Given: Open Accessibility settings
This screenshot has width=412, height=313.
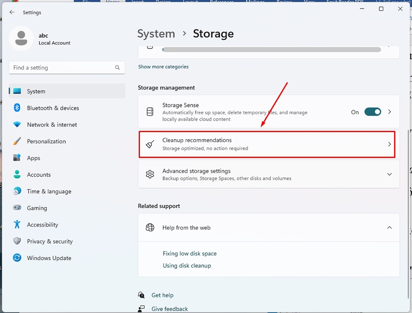Looking at the screenshot, I should coord(67,225).
